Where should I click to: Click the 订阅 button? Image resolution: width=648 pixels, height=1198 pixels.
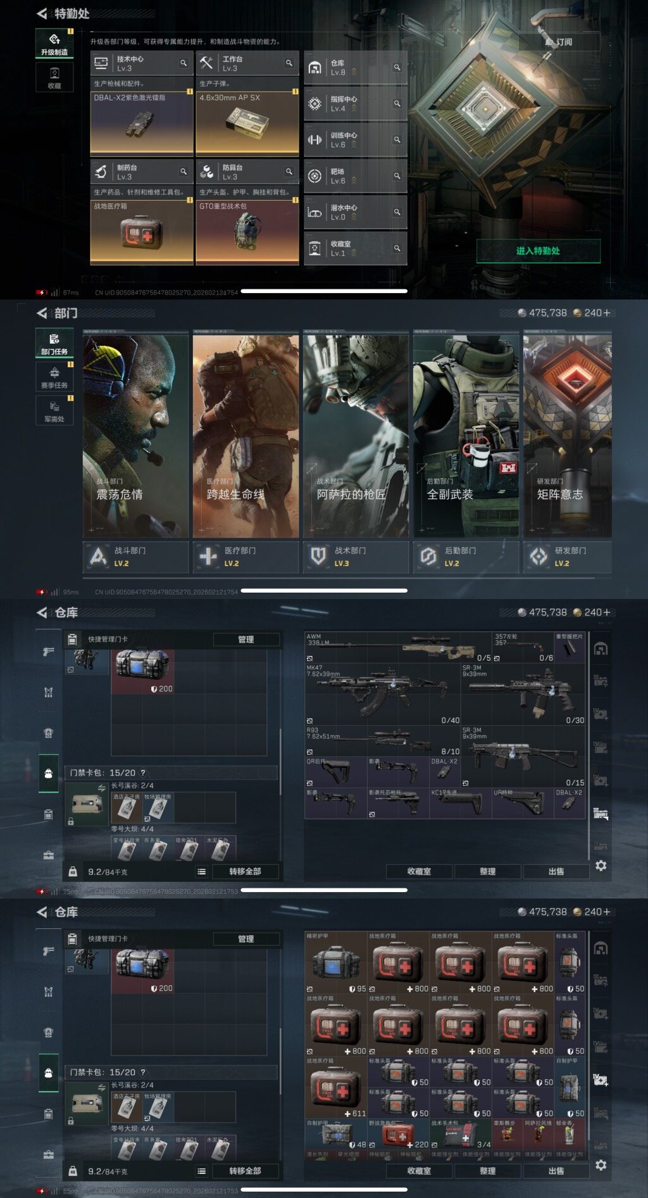(x=559, y=42)
